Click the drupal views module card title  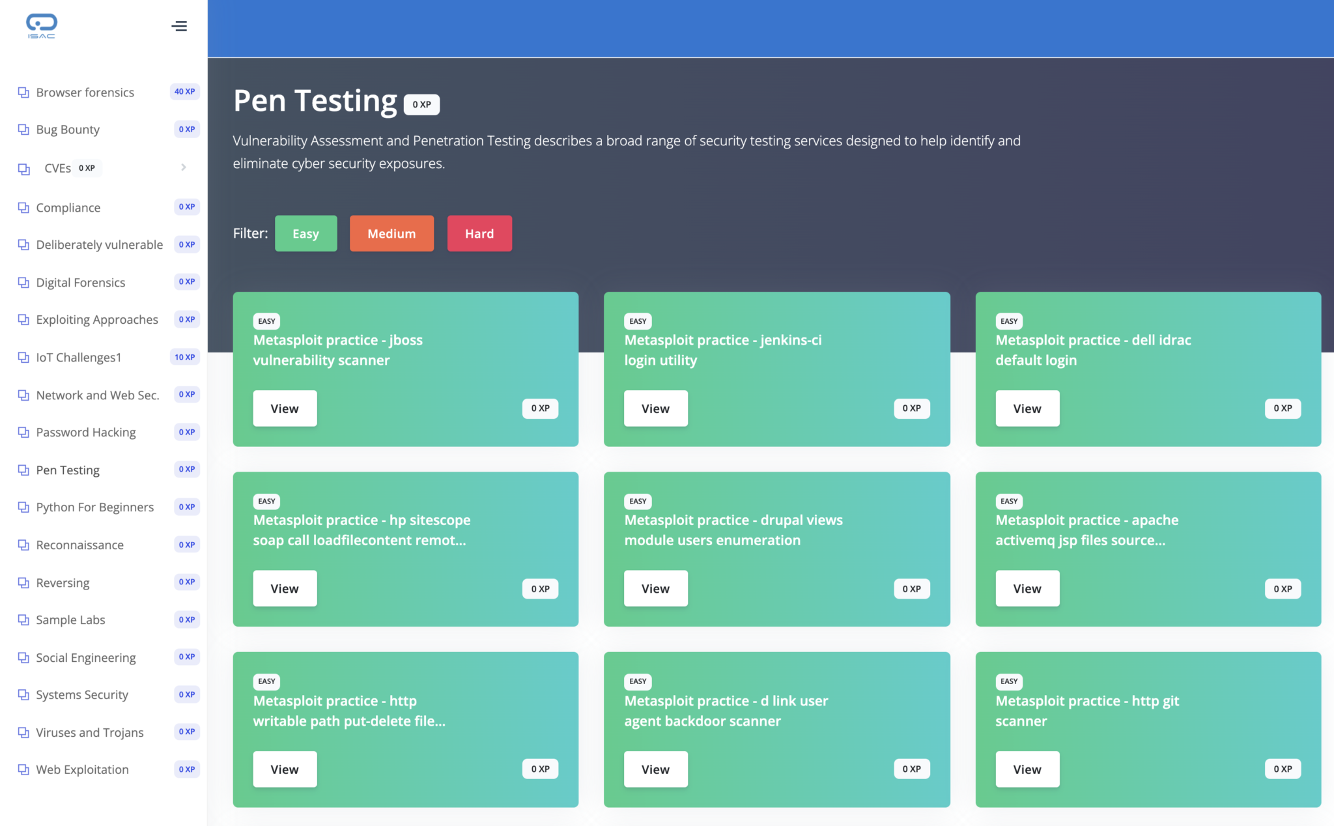coord(733,530)
